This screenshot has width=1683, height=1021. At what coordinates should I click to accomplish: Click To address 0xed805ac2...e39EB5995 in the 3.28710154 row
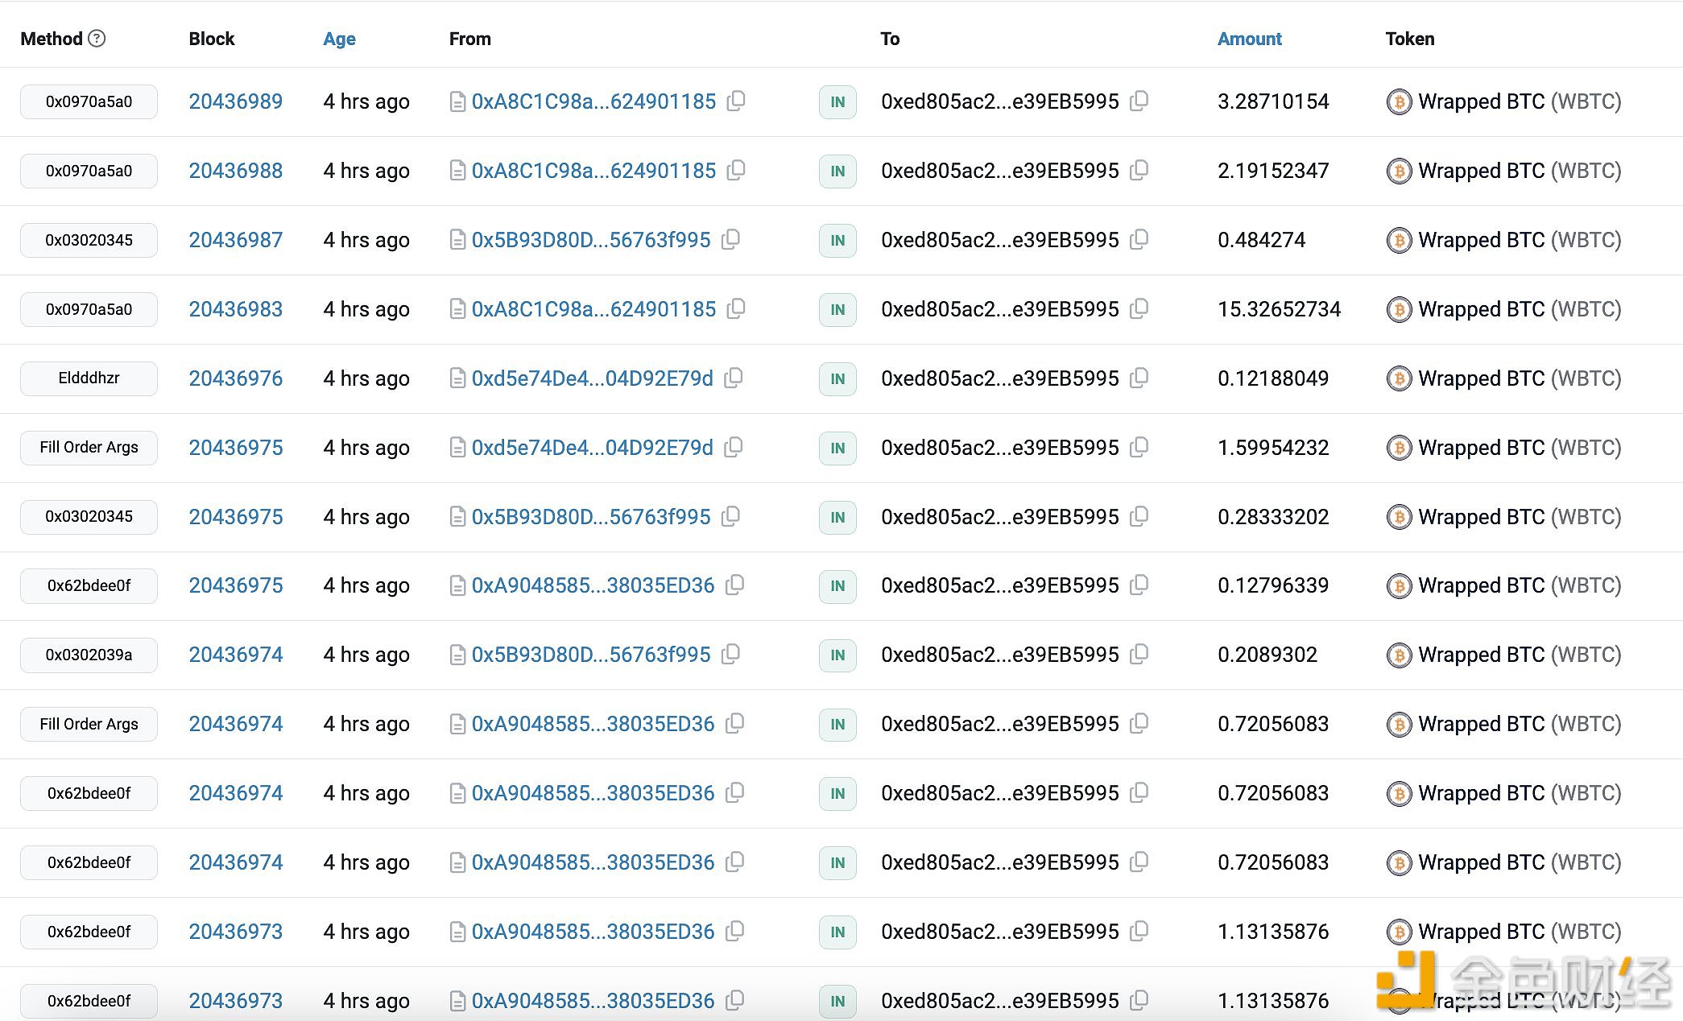pos(1000,101)
